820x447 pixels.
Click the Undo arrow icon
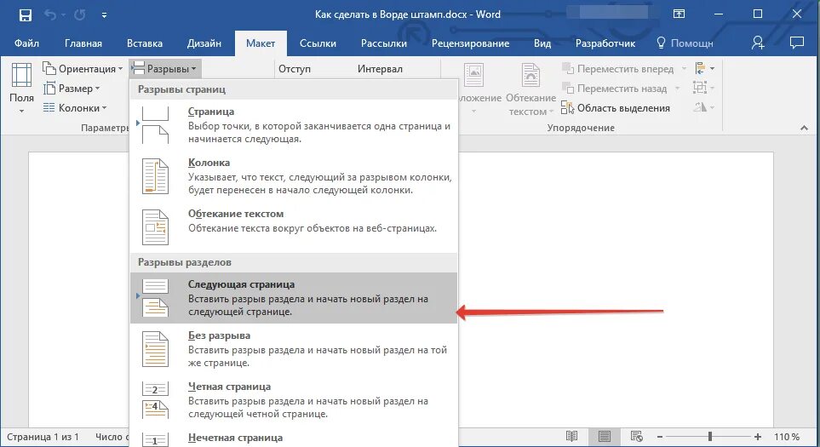coord(50,15)
